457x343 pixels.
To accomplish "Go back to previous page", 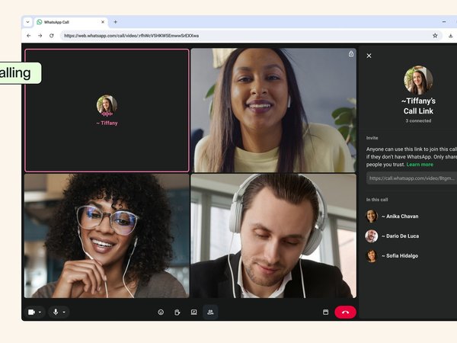I will pos(29,36).
